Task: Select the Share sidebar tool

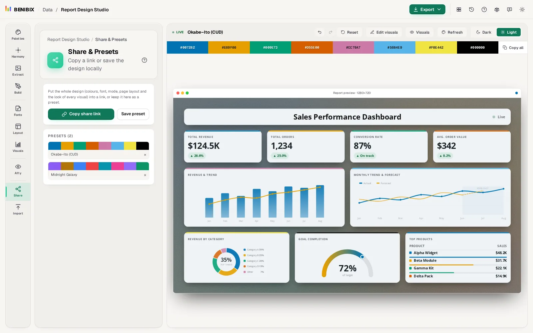Action: tap(18, 191)
